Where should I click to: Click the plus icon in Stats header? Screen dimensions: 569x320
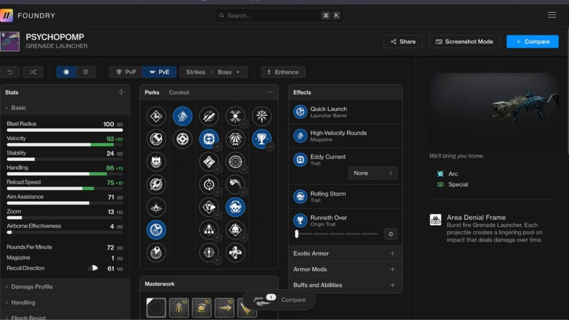121,92
